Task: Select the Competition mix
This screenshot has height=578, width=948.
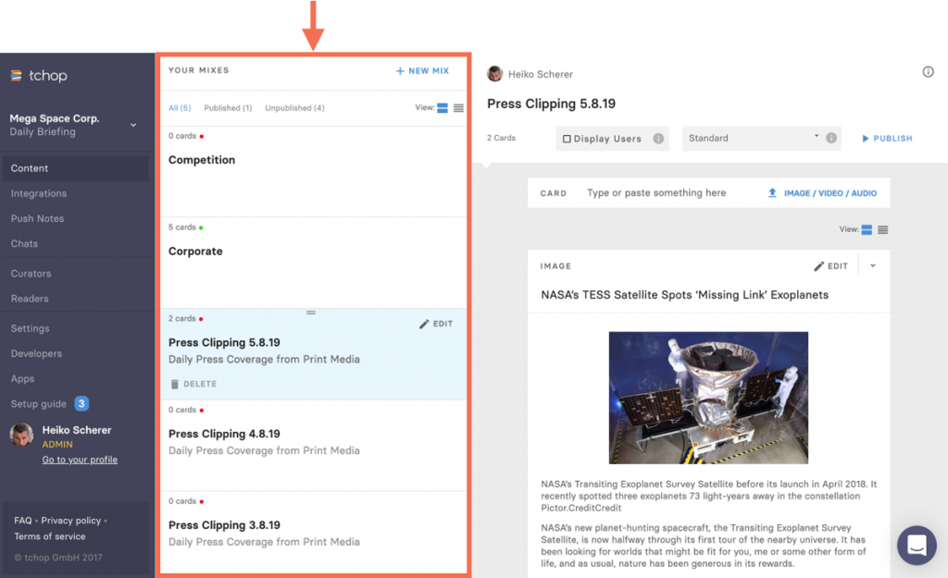Action: 313,171
